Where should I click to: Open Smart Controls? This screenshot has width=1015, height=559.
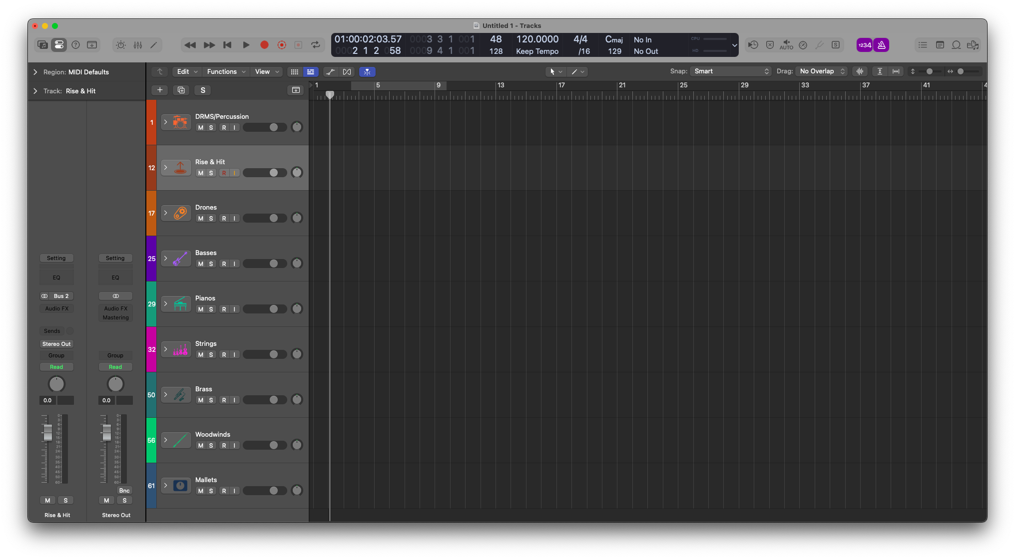(x=121, y=45)
